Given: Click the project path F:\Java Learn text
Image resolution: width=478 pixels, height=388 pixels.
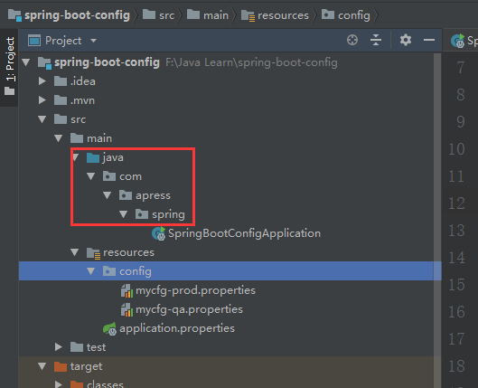Looking at the screenshot, I should coord(251,62).
